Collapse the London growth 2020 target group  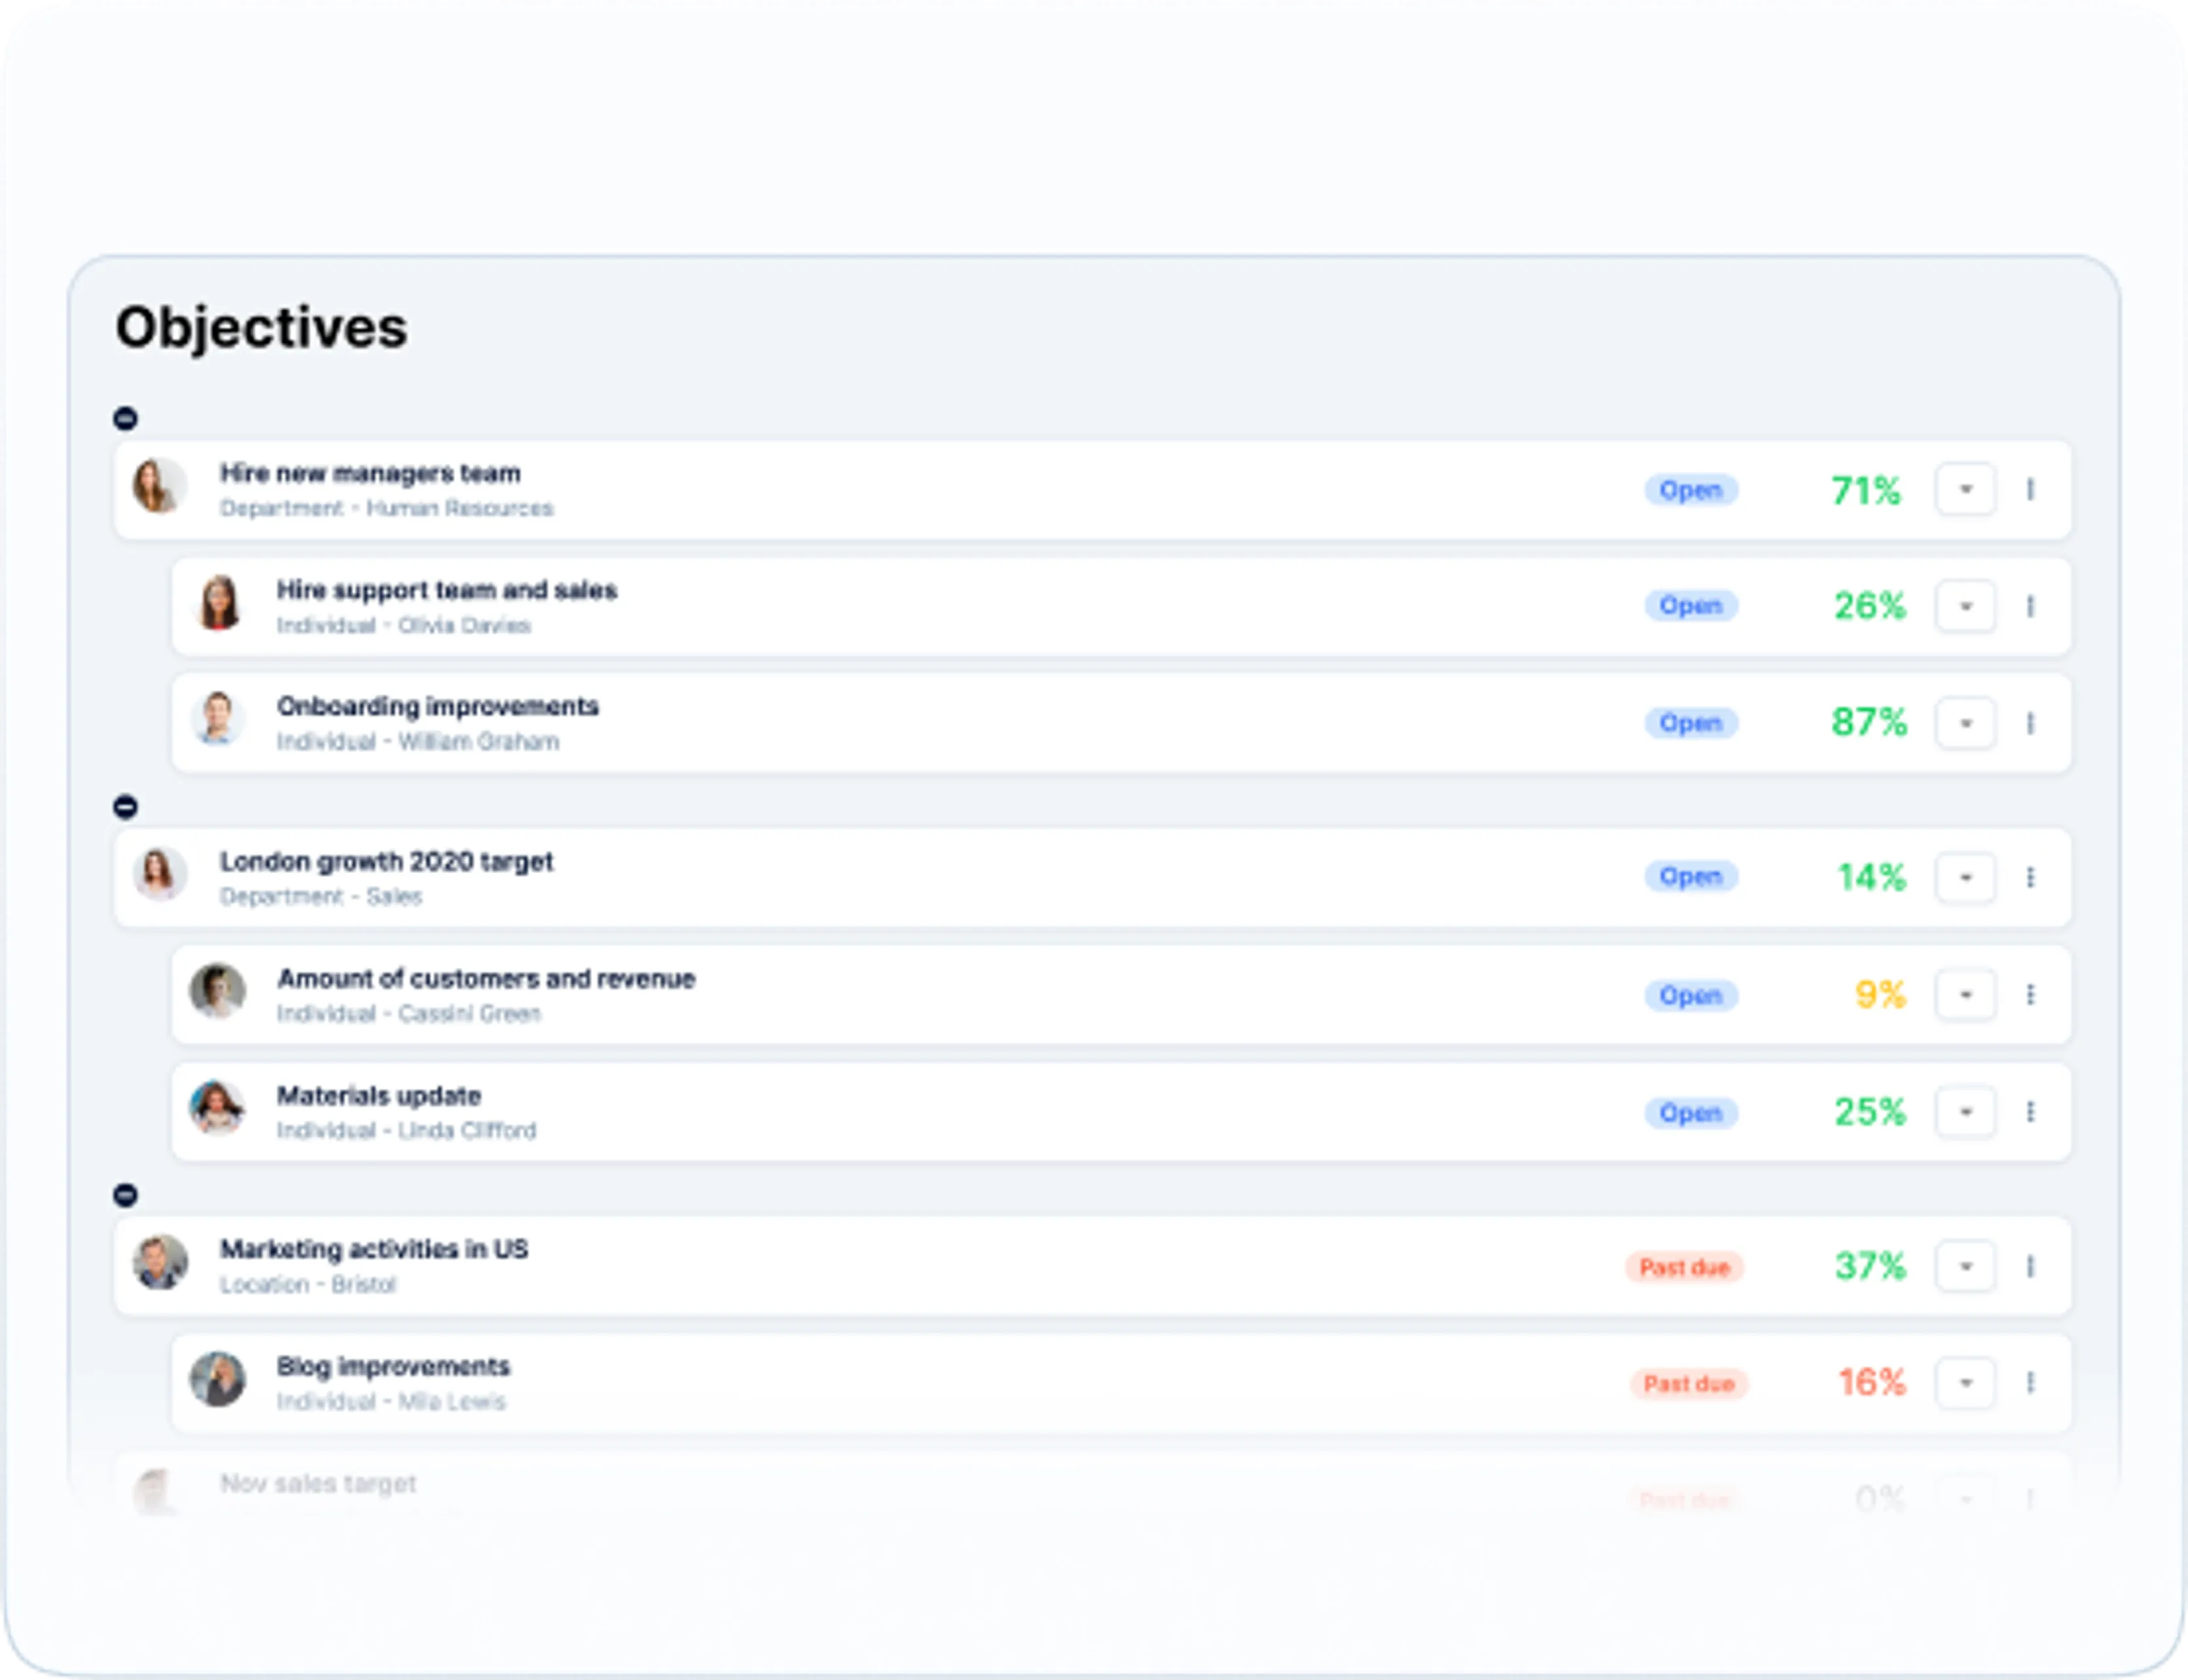click(125, 806)
